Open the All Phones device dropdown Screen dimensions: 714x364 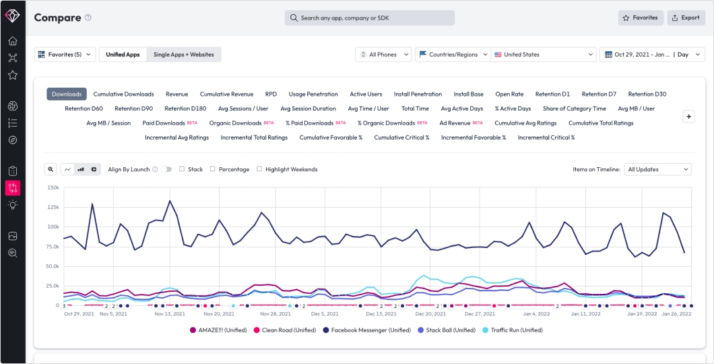tap(383, 54)
